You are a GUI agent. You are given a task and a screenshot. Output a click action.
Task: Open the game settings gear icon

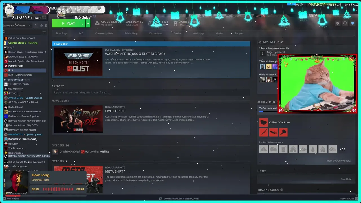tap(338, 23)
